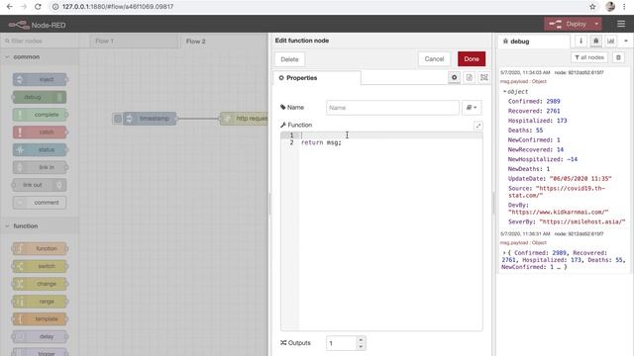Select the switch node in palette
This screenshot has width=634, height=356.
(40, 266)
